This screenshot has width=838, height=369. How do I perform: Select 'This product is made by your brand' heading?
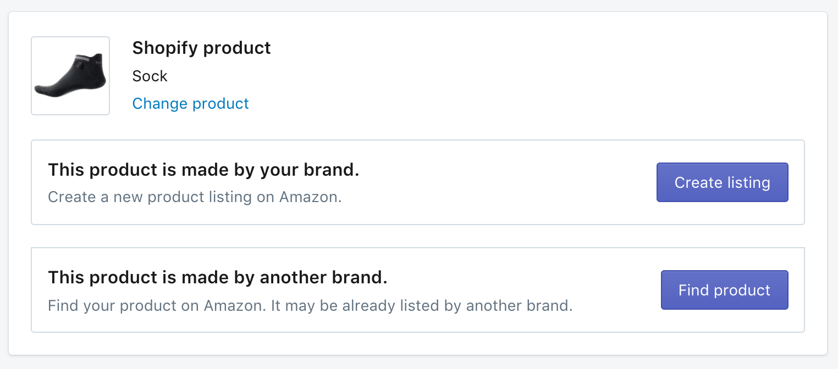pos(203,170)
